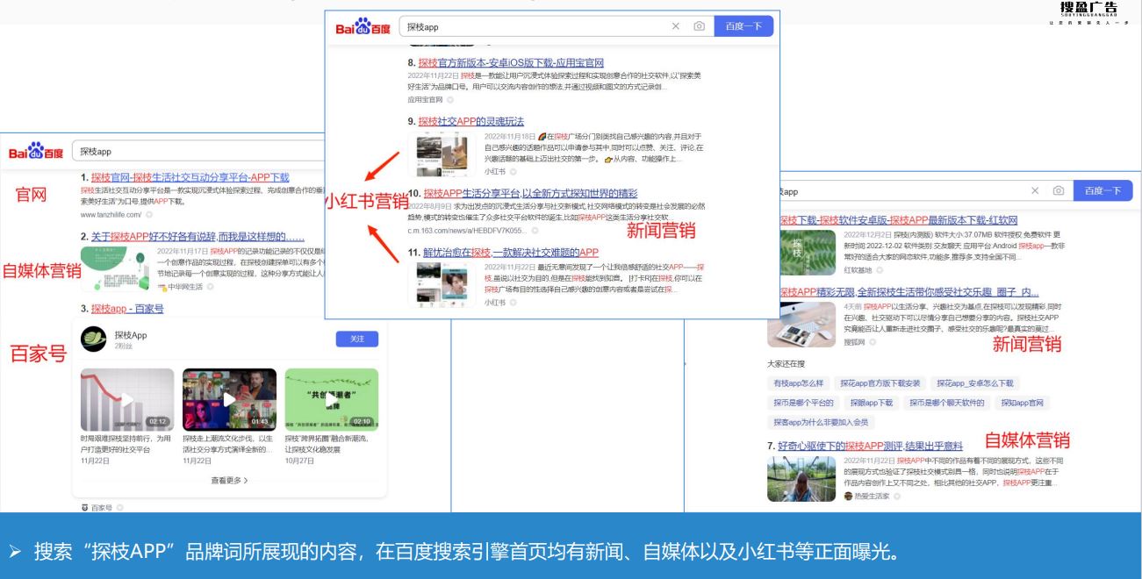Click the 探枝App round avatar icon
Image resolution: width=1142 pixels, height=579 pixels.
(93, 340)
